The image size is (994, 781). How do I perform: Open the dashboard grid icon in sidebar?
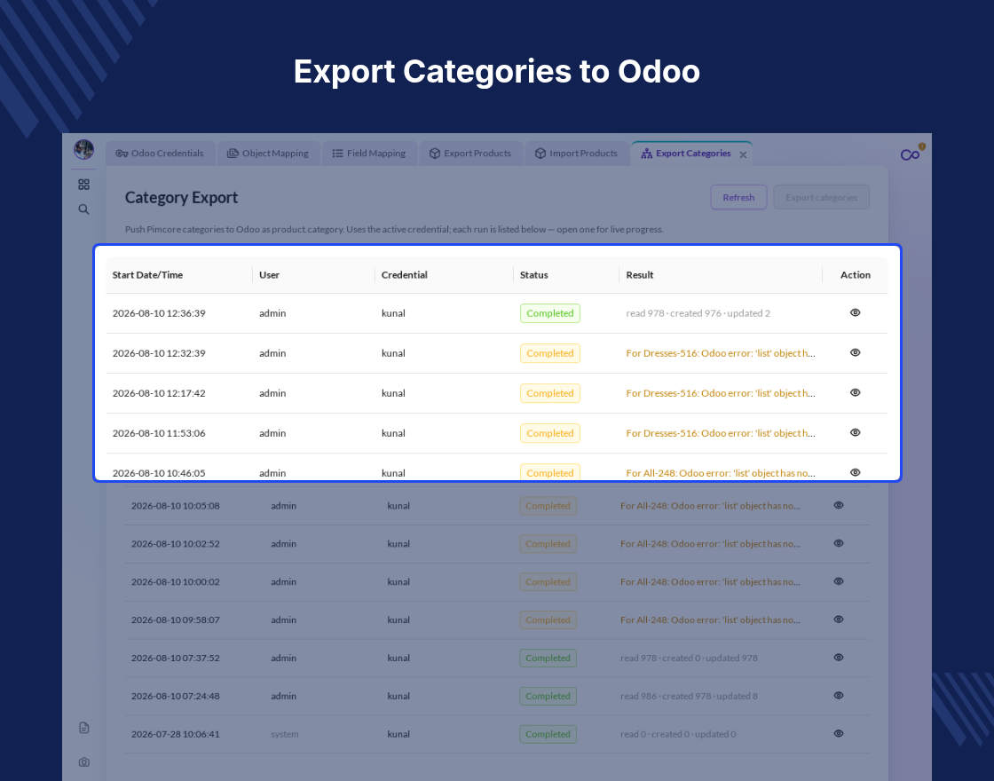click(83, 185)
